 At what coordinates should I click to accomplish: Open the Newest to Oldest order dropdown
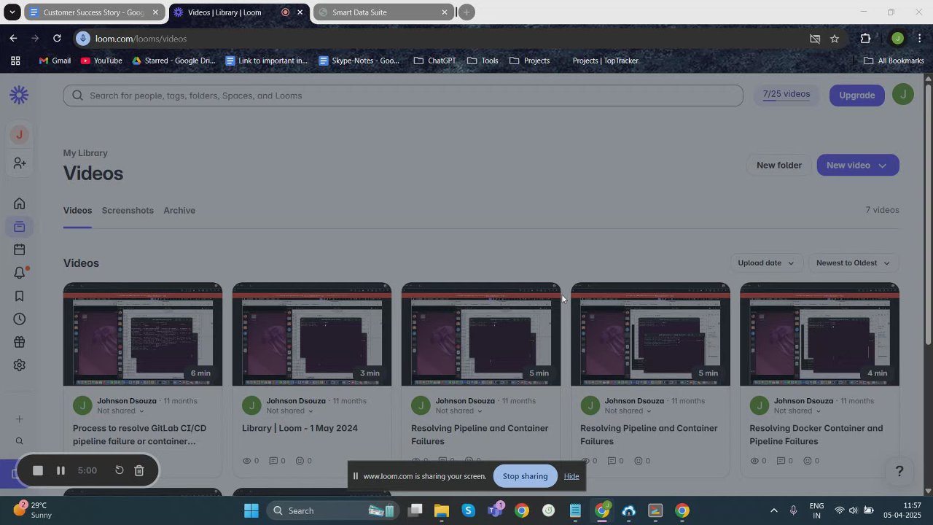point(853,263)
